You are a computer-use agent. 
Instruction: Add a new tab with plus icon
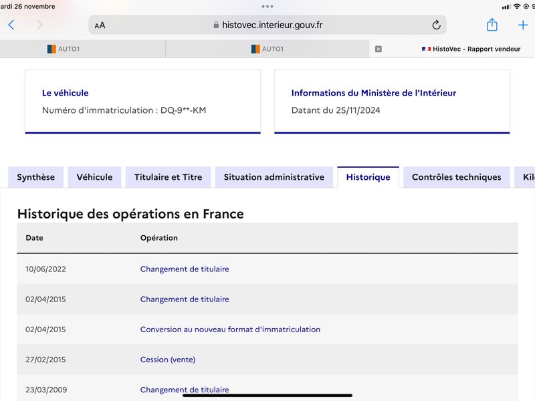tap(523, 25)
